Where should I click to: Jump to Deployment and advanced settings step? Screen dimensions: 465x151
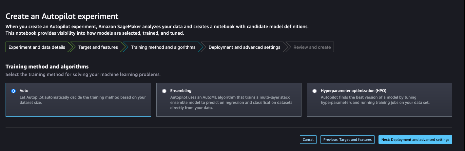click(244, 47)
